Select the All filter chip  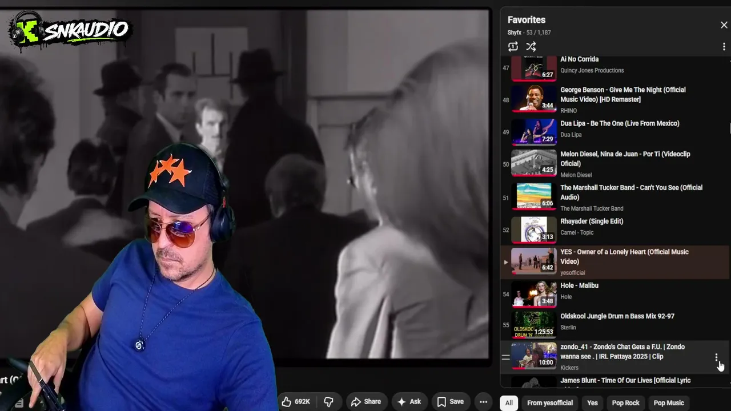pyautogui.click(x=509, y=403)
